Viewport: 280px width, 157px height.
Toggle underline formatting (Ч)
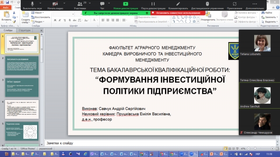pyautogui.click(x=65, y=20)
